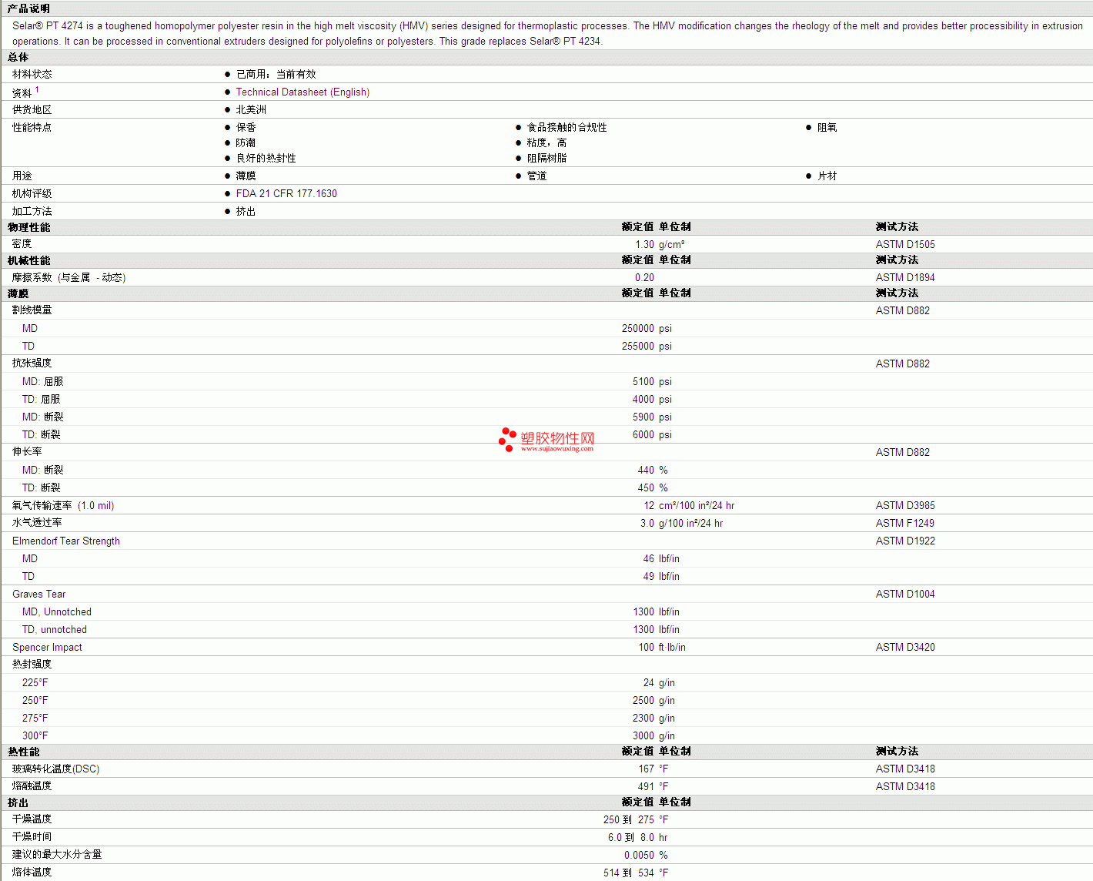
Task: Click the 275°F heat seal row
Action: [546, 719]
